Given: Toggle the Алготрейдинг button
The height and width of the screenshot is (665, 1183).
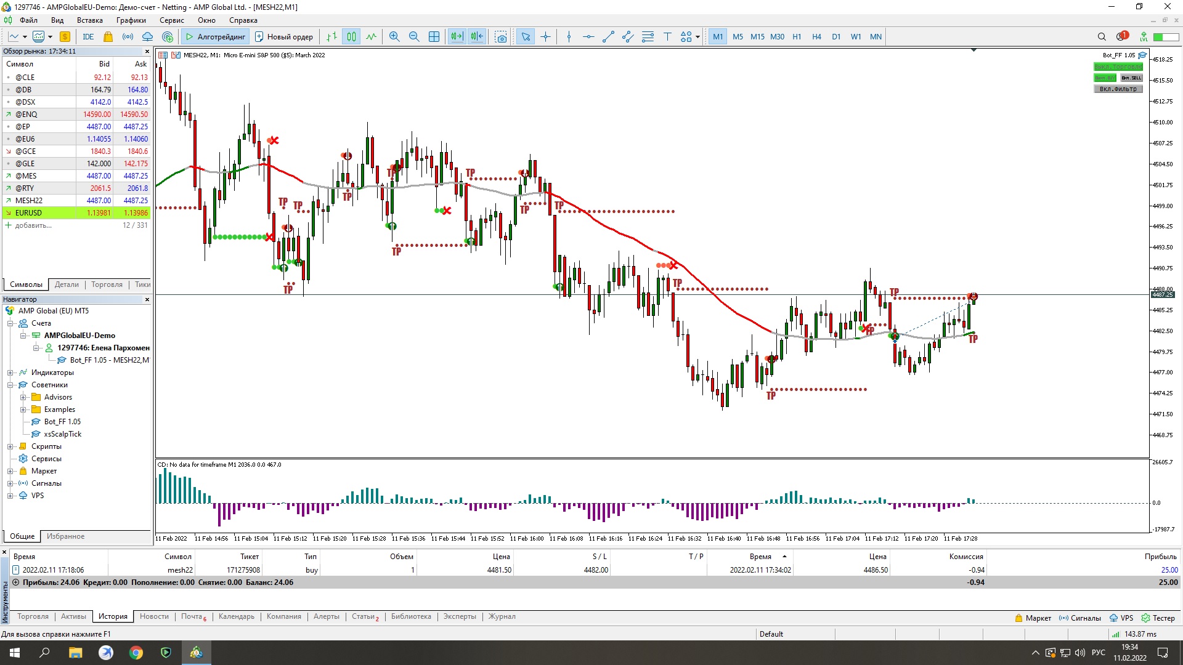Looking at the screenshot, I should coord(216,37).
